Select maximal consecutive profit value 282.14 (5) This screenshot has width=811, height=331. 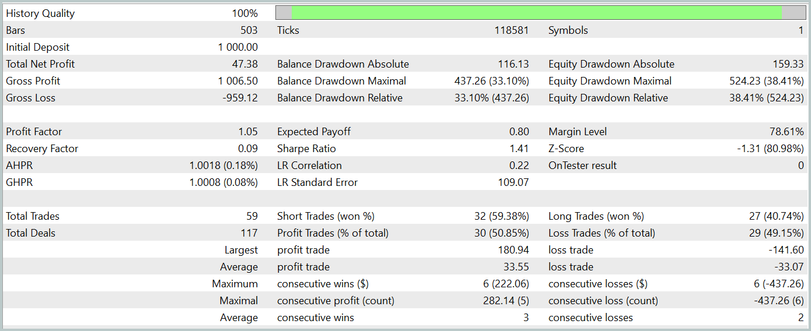505,301
